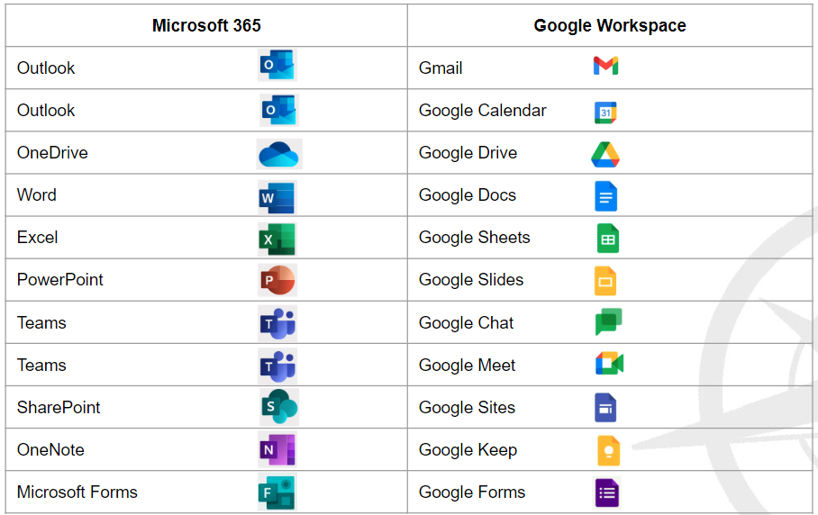Click the Gmail envelope icon
The height and width of the screenshot is (515, 818).
tap(605, 66)
